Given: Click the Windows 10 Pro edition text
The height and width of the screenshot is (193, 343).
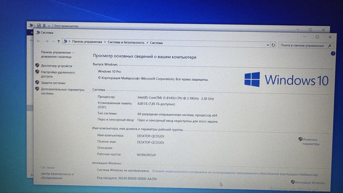Looking at the screenshot, I should click(109, 71).
